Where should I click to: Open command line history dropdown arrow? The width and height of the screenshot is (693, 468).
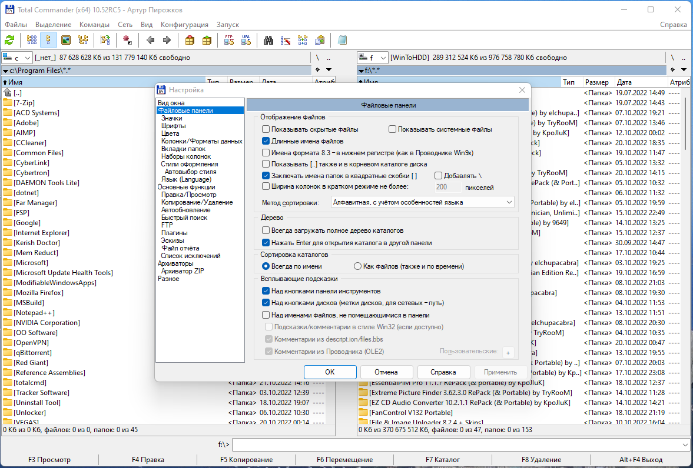[x=685, y=444]
